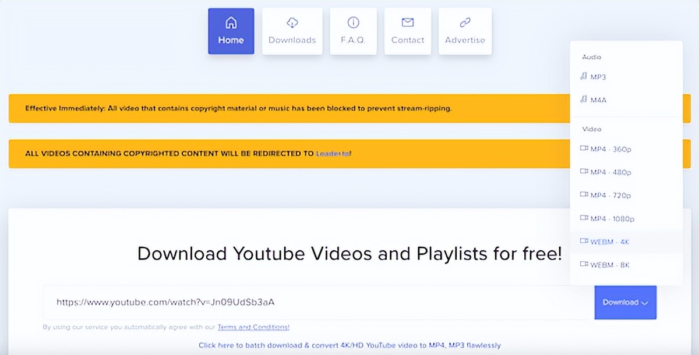Open the Terms and Conditions link
This screenshot has height=355, width=699.
pyautogui.click(x=253, y=327)
